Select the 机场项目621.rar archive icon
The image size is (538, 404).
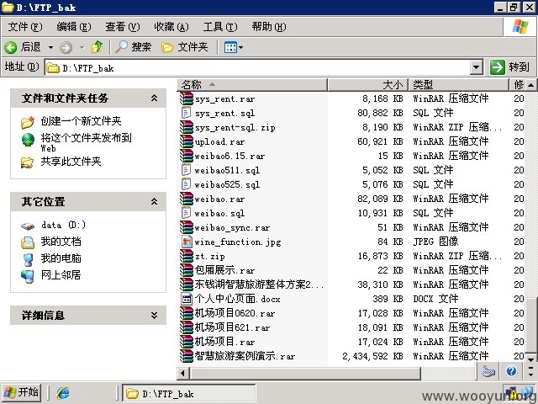pos(187,327)
